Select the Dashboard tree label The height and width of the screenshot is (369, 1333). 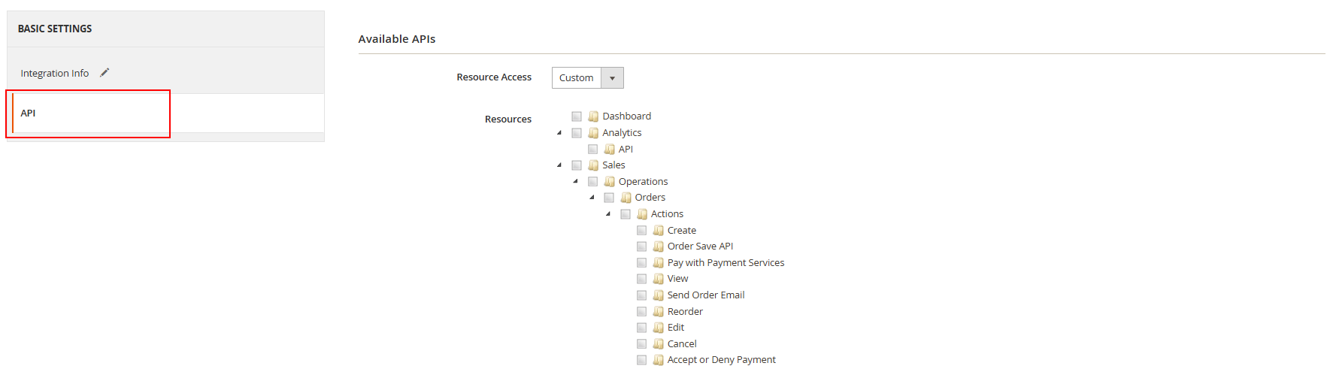coord(626,116)
